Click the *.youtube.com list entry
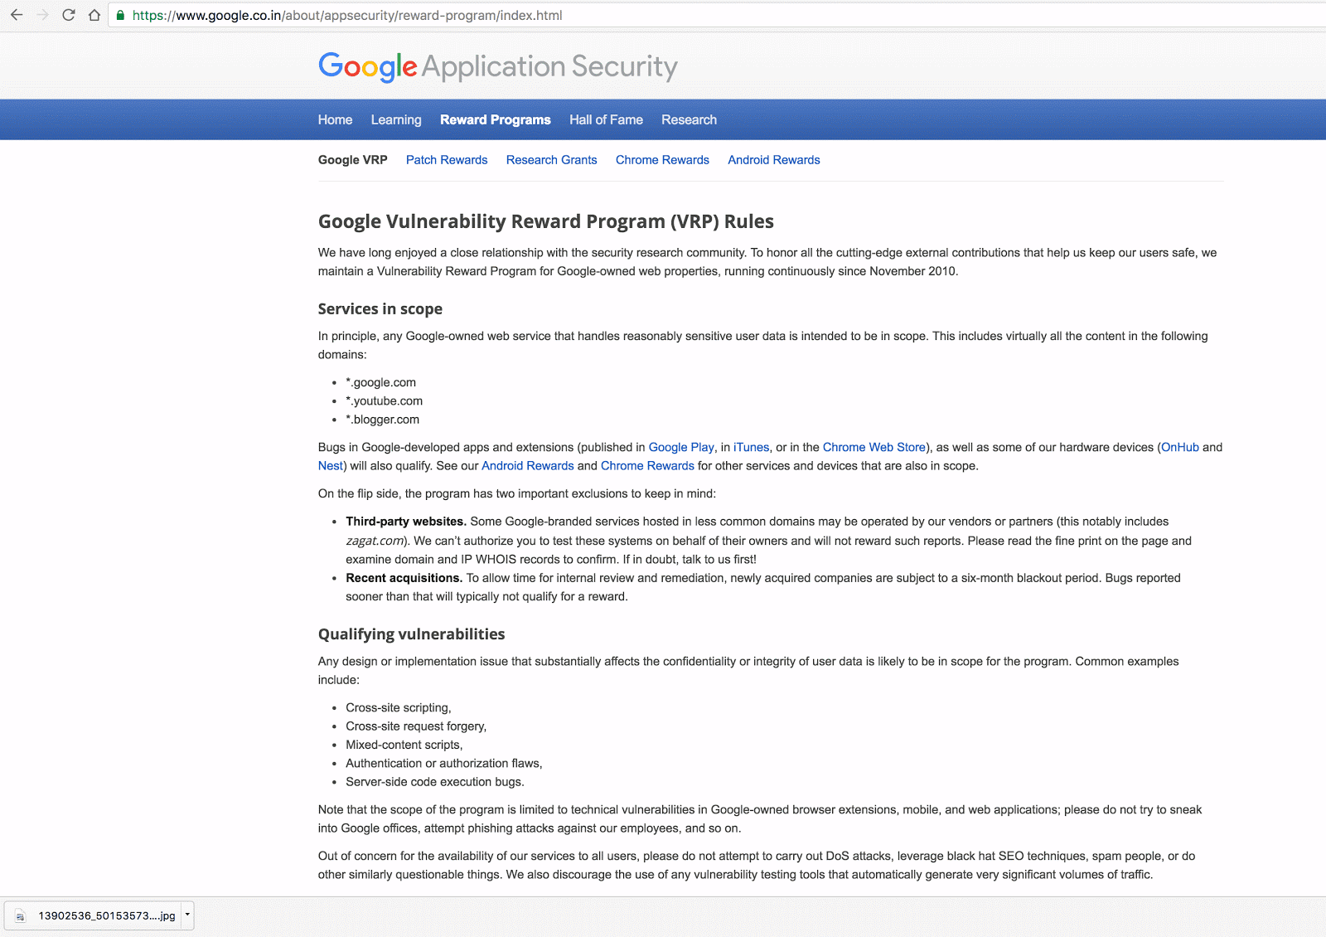The image size is (1326, 937). point(385,401)
